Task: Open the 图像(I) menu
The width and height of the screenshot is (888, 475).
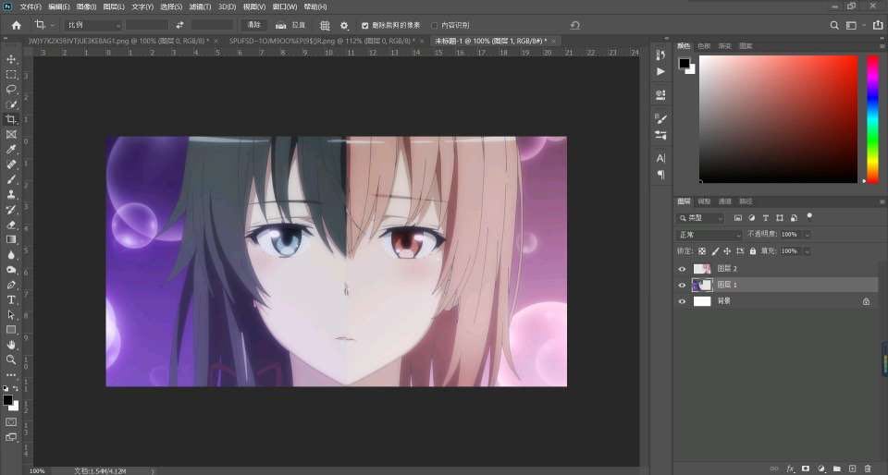Action: pos(86,6)
